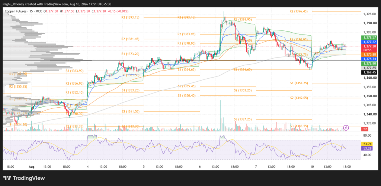Viewport: 381px width, 186px height.
Task: Click the grey 1,372.85 price tag
Action: (x=369, y=68)
